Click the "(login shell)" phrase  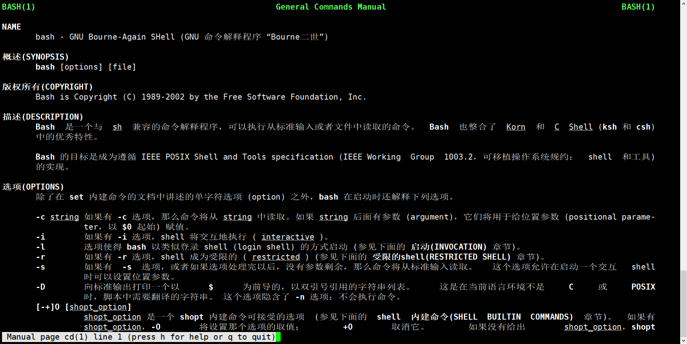click(264, 247)
